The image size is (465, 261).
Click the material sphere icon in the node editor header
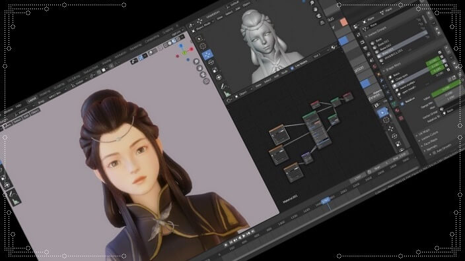[334, 47]
